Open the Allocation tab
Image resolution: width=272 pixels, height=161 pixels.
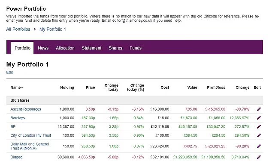tap(65, 48)
